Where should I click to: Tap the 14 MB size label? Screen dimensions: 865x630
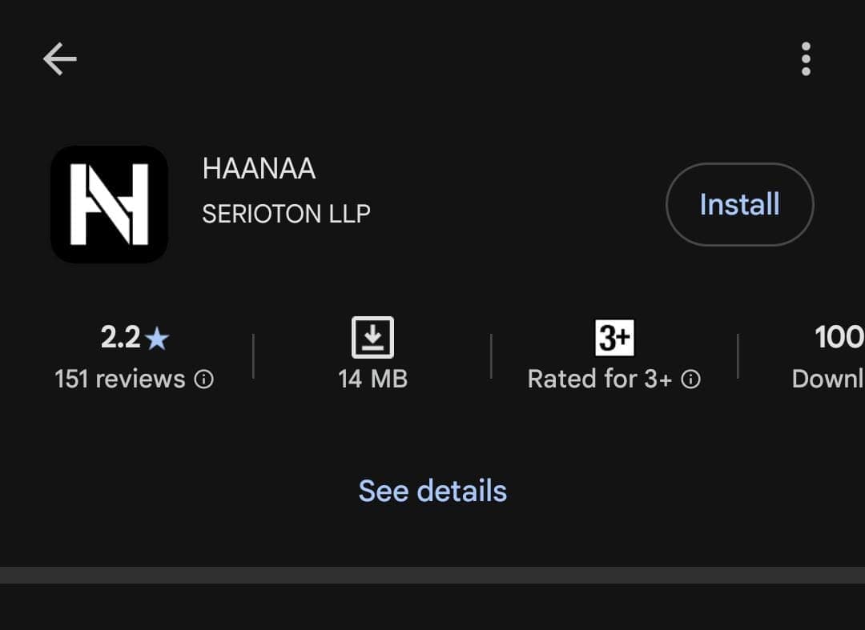(372, 379)
